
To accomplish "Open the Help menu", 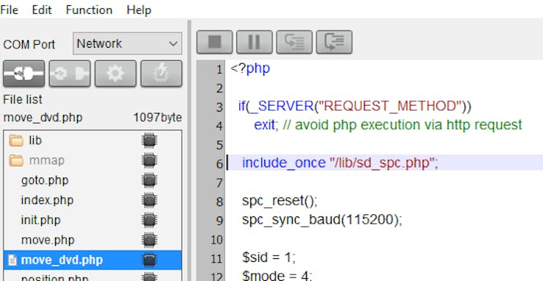I will click(x=139, y=10).
